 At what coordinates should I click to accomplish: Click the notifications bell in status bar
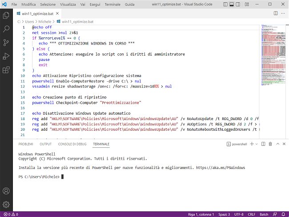coord(283,214)
